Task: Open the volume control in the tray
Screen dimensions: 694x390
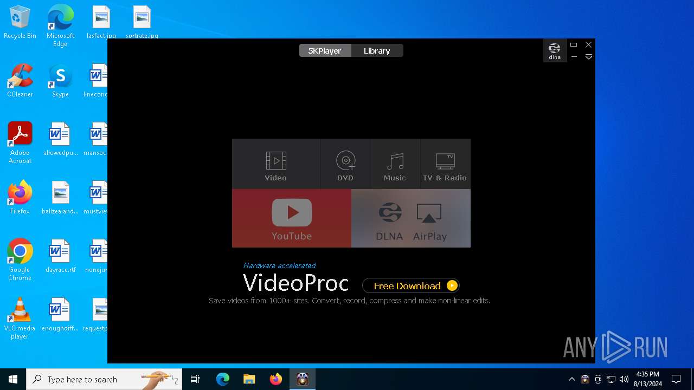Action: coord(624,379)
